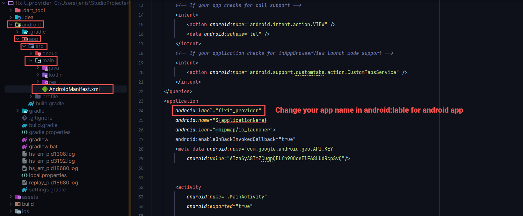Click the MainActivity reference in code

(x=247, y=197)
